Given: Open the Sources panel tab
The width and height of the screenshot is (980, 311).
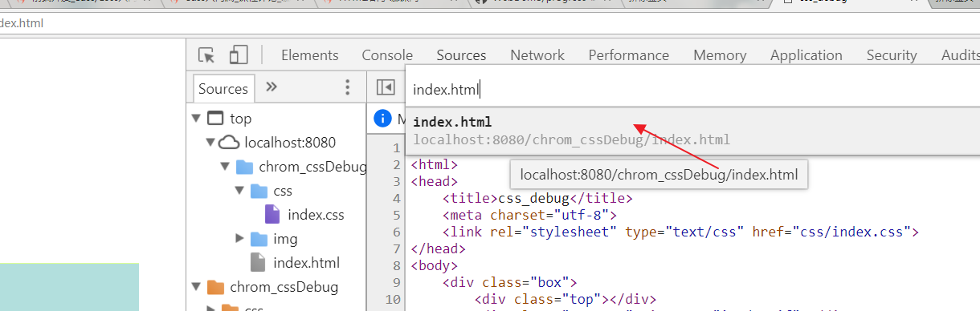Looking at the screenshot, I should point(461,55).
